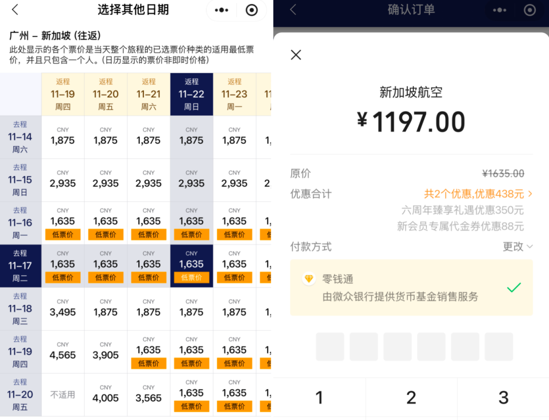The width and height of the screenshot is (549, 420).
Task: Tap the 广州 – 新加坡 (往返) route title
Action: pos(55,36)
